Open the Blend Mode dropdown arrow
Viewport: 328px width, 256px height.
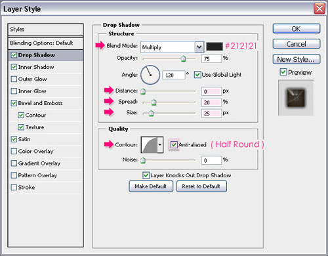pyautogui.click(x=199, y=47)
